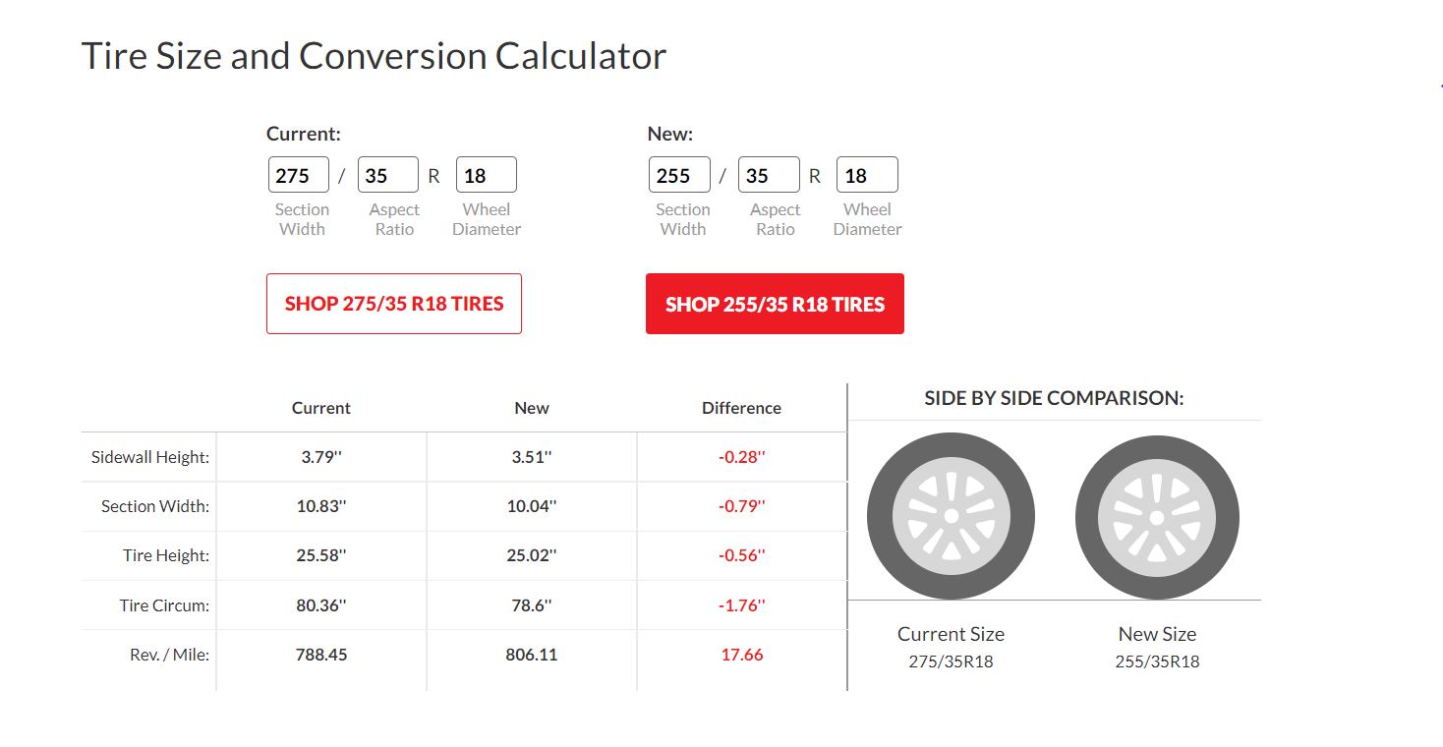Select the Difference column header
This screenshot has height=747, width=1443.
coord(741,408)
